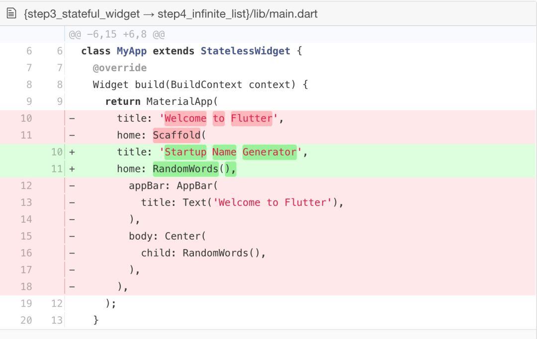Click old line number 16
537x339 pixels.
pyautogui.click(x=26, y=253)
